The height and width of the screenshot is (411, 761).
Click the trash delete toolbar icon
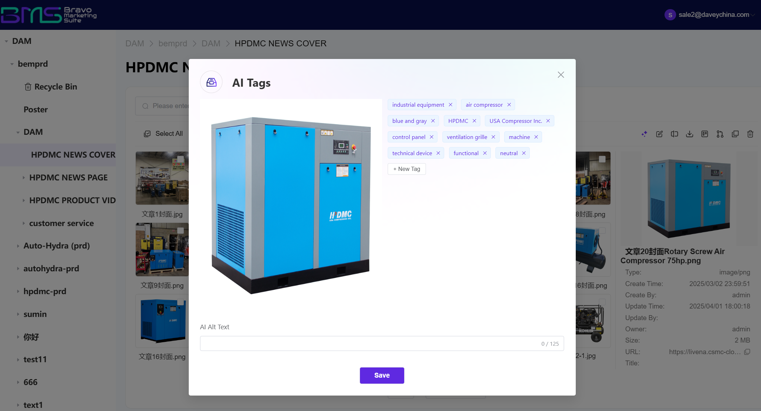click(x=750, y=134)
